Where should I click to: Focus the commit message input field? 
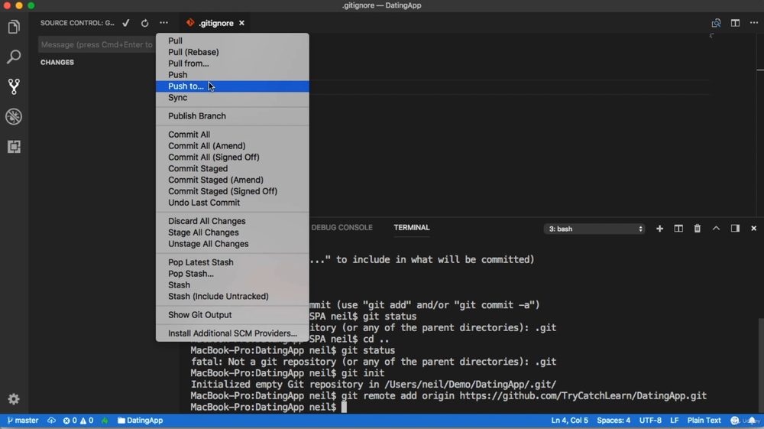tap(97, 44)
